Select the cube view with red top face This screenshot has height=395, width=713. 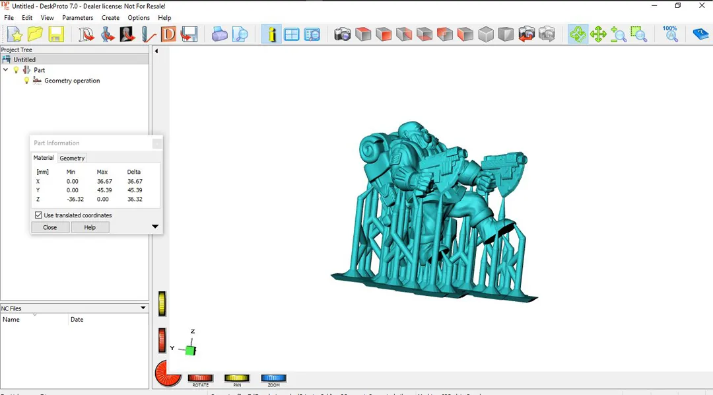tap(363, 34)
